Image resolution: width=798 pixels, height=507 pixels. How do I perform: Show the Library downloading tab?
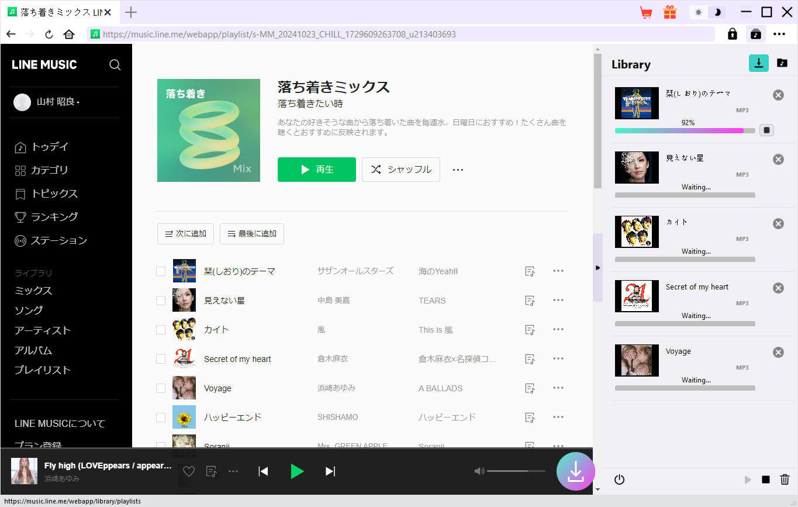click(759, 63)
